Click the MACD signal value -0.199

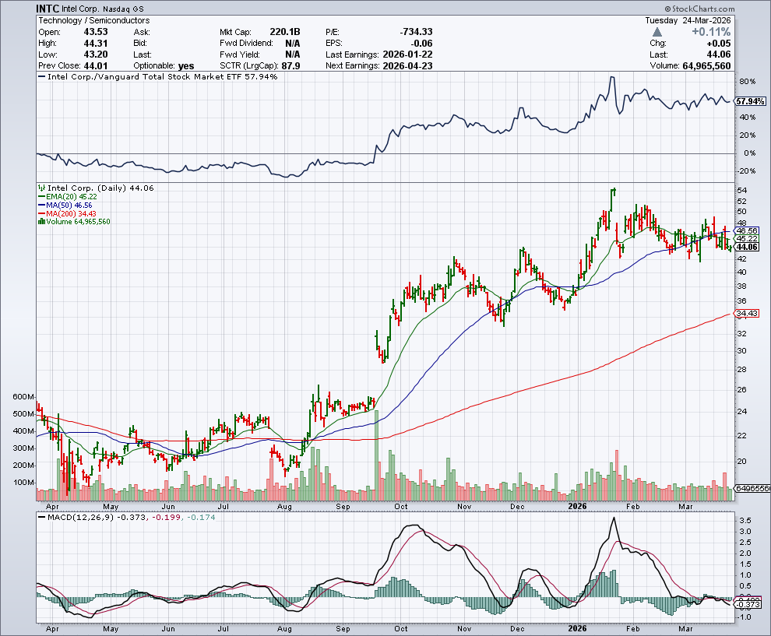(x=166, y=517)
